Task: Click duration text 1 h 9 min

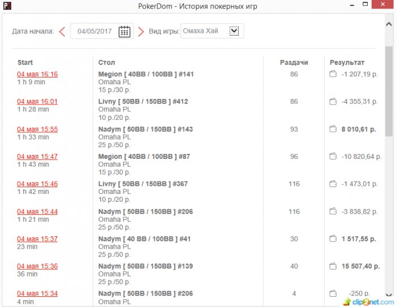Action: [31, 82]
